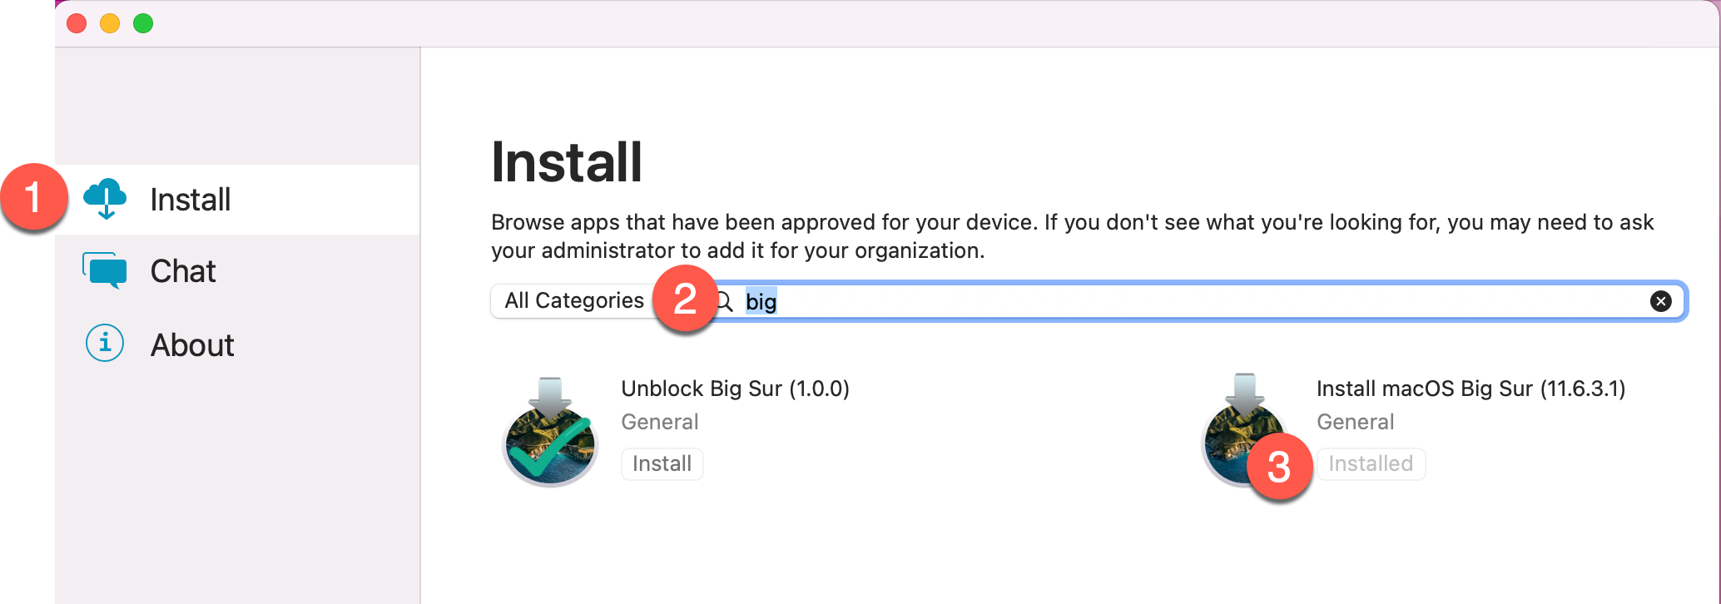Screen dimensions: 1721x604
Task: Click the greyed-out Installed button
Action: pyautogui.click(x=1371, y=463)
